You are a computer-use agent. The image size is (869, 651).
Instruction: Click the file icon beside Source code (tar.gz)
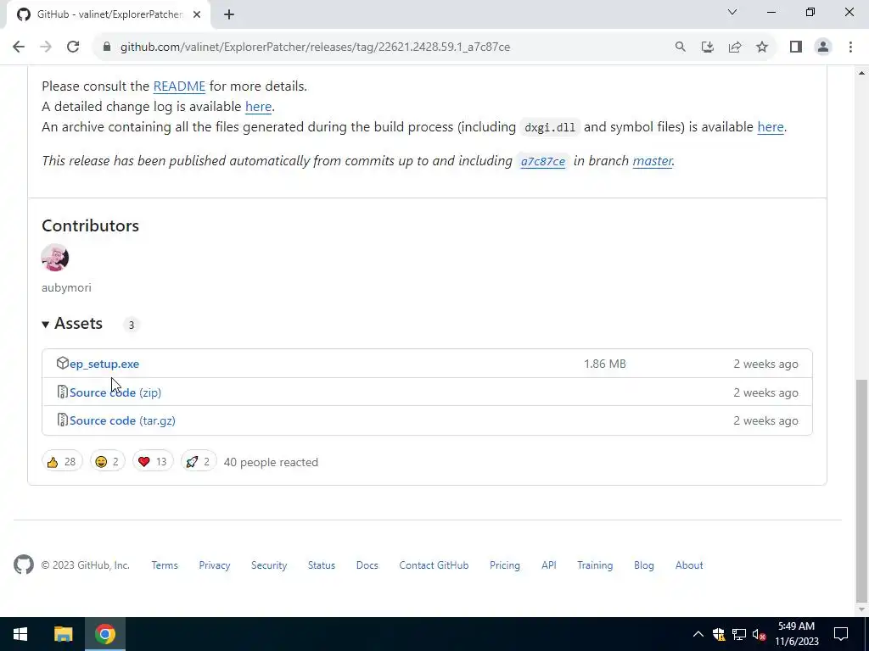(63, 420)
